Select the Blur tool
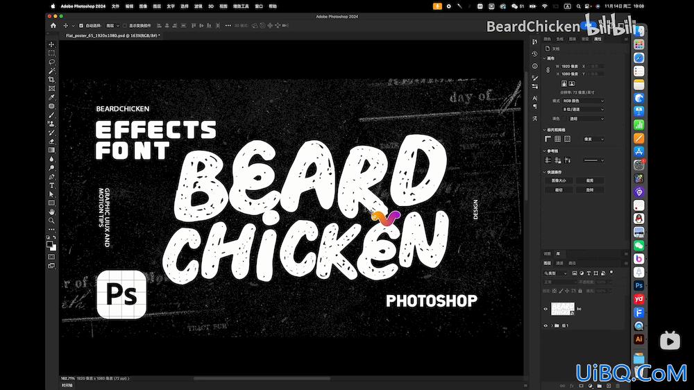 click(x=52, y=160)
